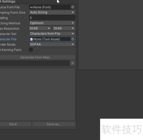Open object picker for Source Font File
This screenshot has width=143, height=140.
point(73,7)
